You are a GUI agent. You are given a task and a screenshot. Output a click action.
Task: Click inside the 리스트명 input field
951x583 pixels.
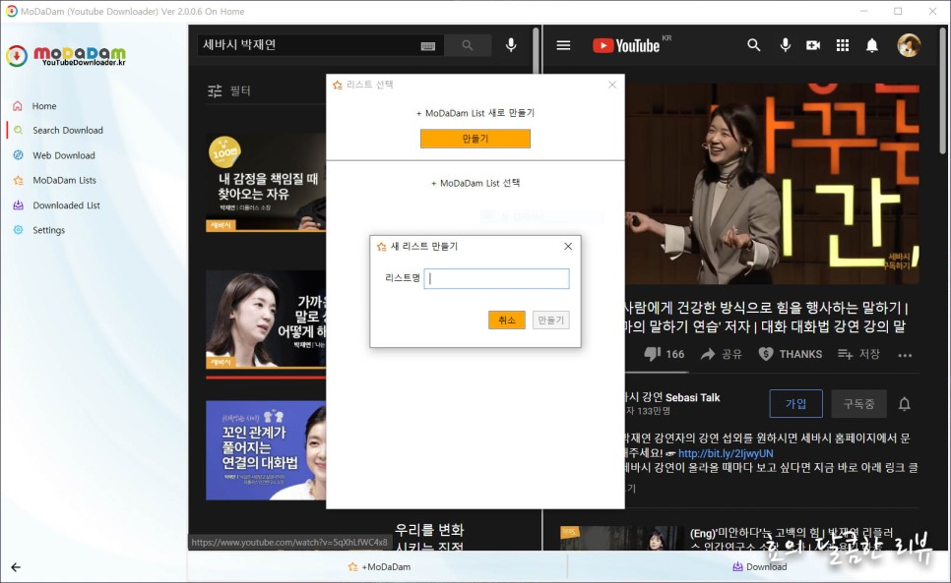pos(496,278)
